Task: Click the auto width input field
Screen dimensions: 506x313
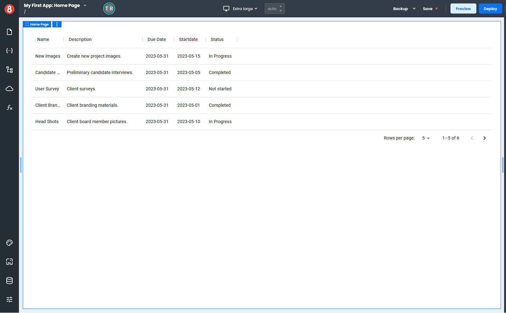Action: (272, 9)
